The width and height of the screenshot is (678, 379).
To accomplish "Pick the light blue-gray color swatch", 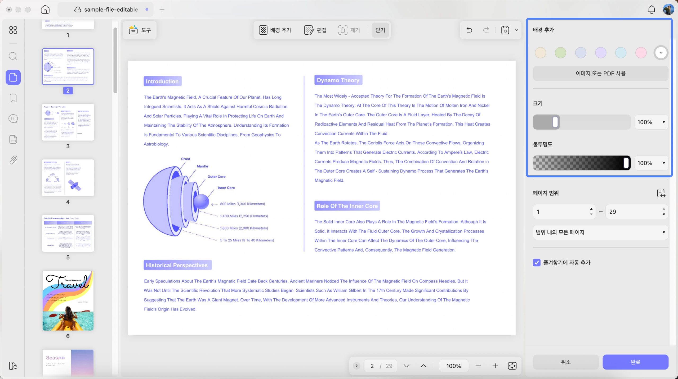I will click(581, 53).
